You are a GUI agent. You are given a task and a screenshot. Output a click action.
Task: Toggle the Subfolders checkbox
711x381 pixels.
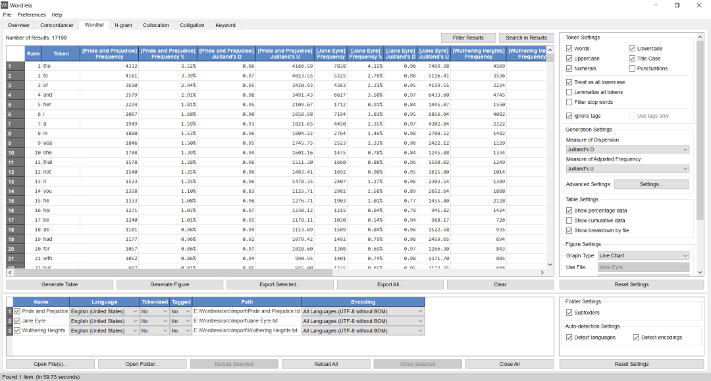coord(569,313)
